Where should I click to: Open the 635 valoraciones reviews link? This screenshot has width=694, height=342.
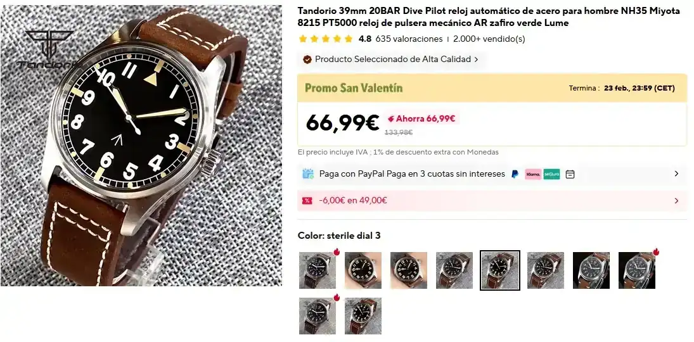[x=409, y=39]
